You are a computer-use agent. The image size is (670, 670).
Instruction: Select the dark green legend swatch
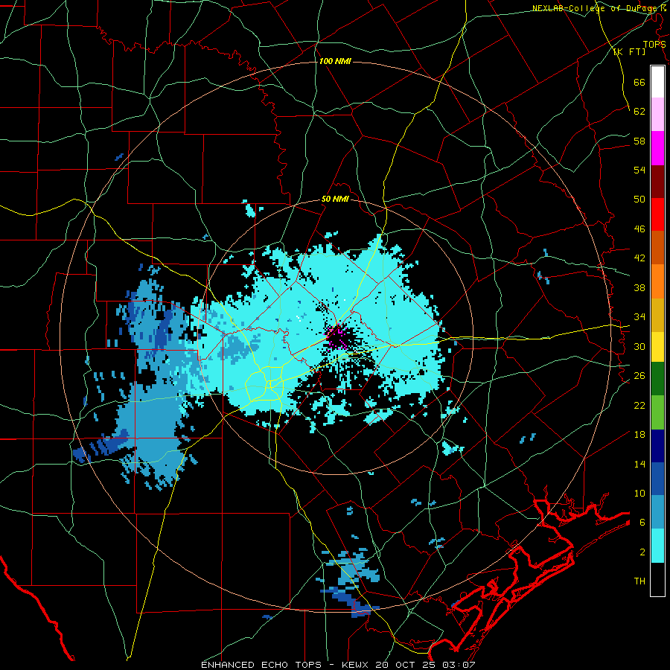(657, 379)
